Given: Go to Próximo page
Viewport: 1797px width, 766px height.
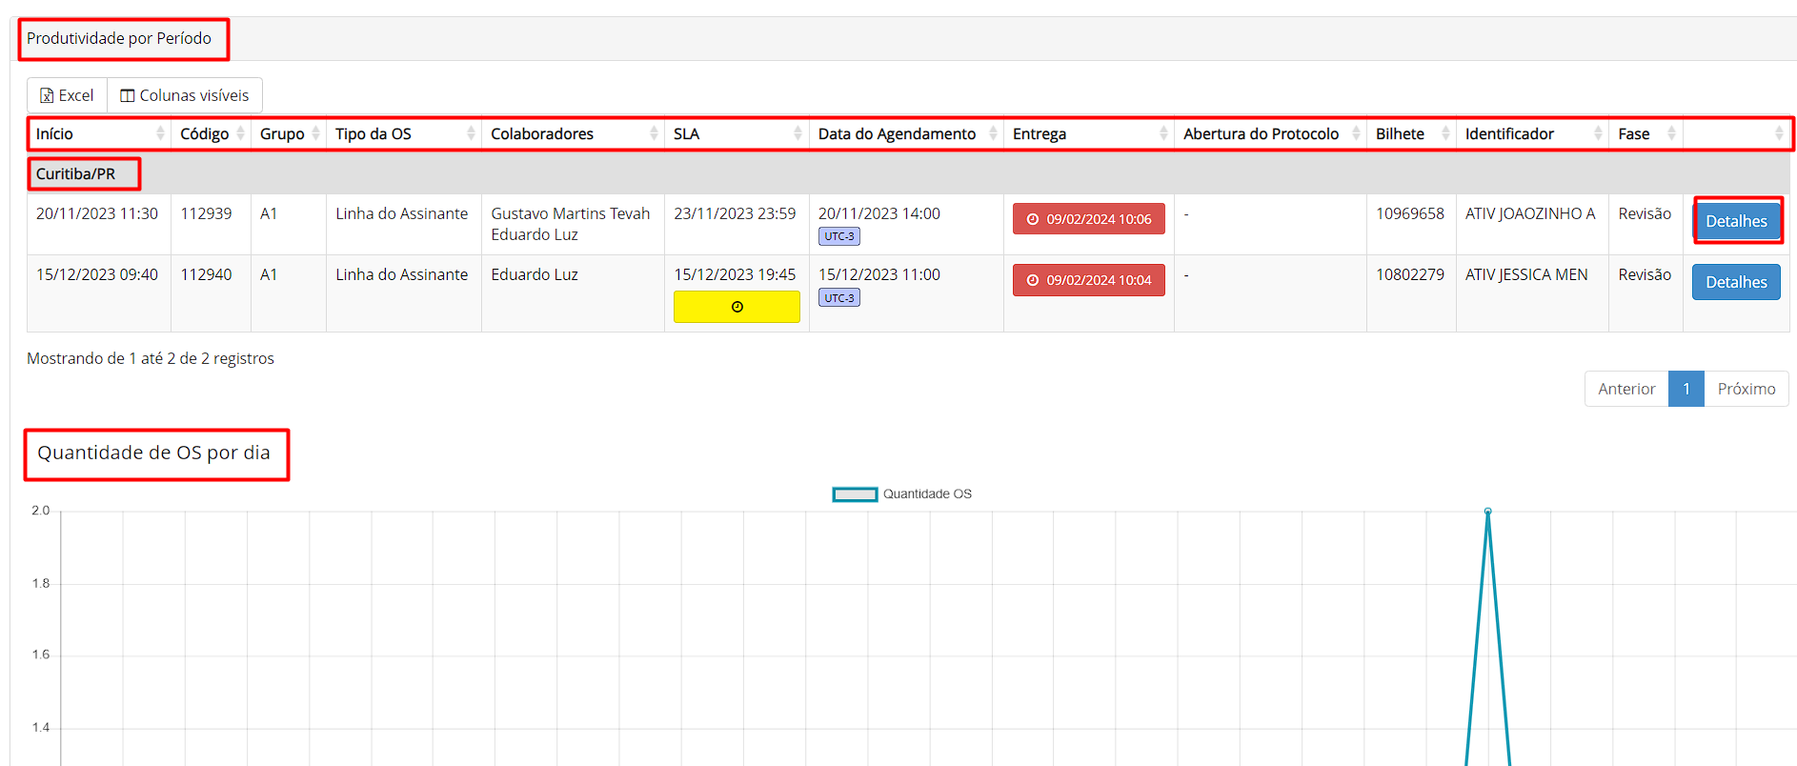Looking at the screenshot, I should tap(1746, 389).
